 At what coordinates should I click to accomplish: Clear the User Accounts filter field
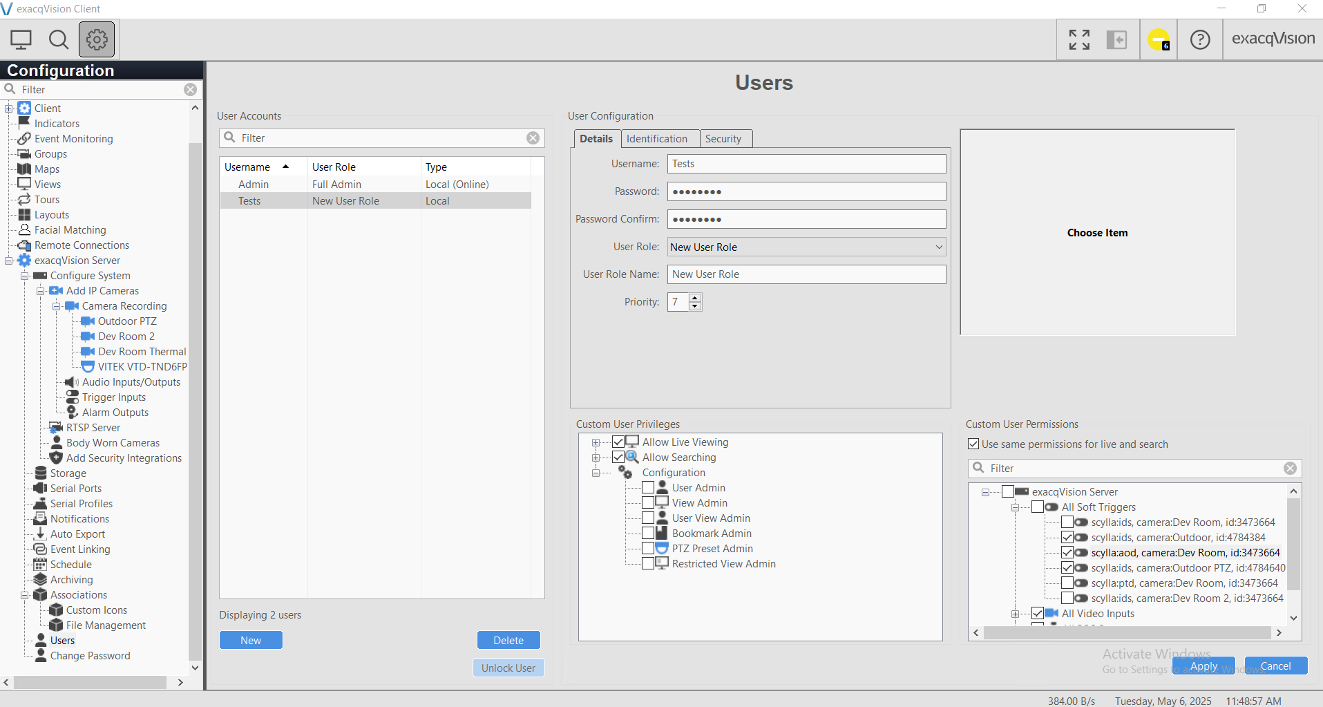point(533,138)
